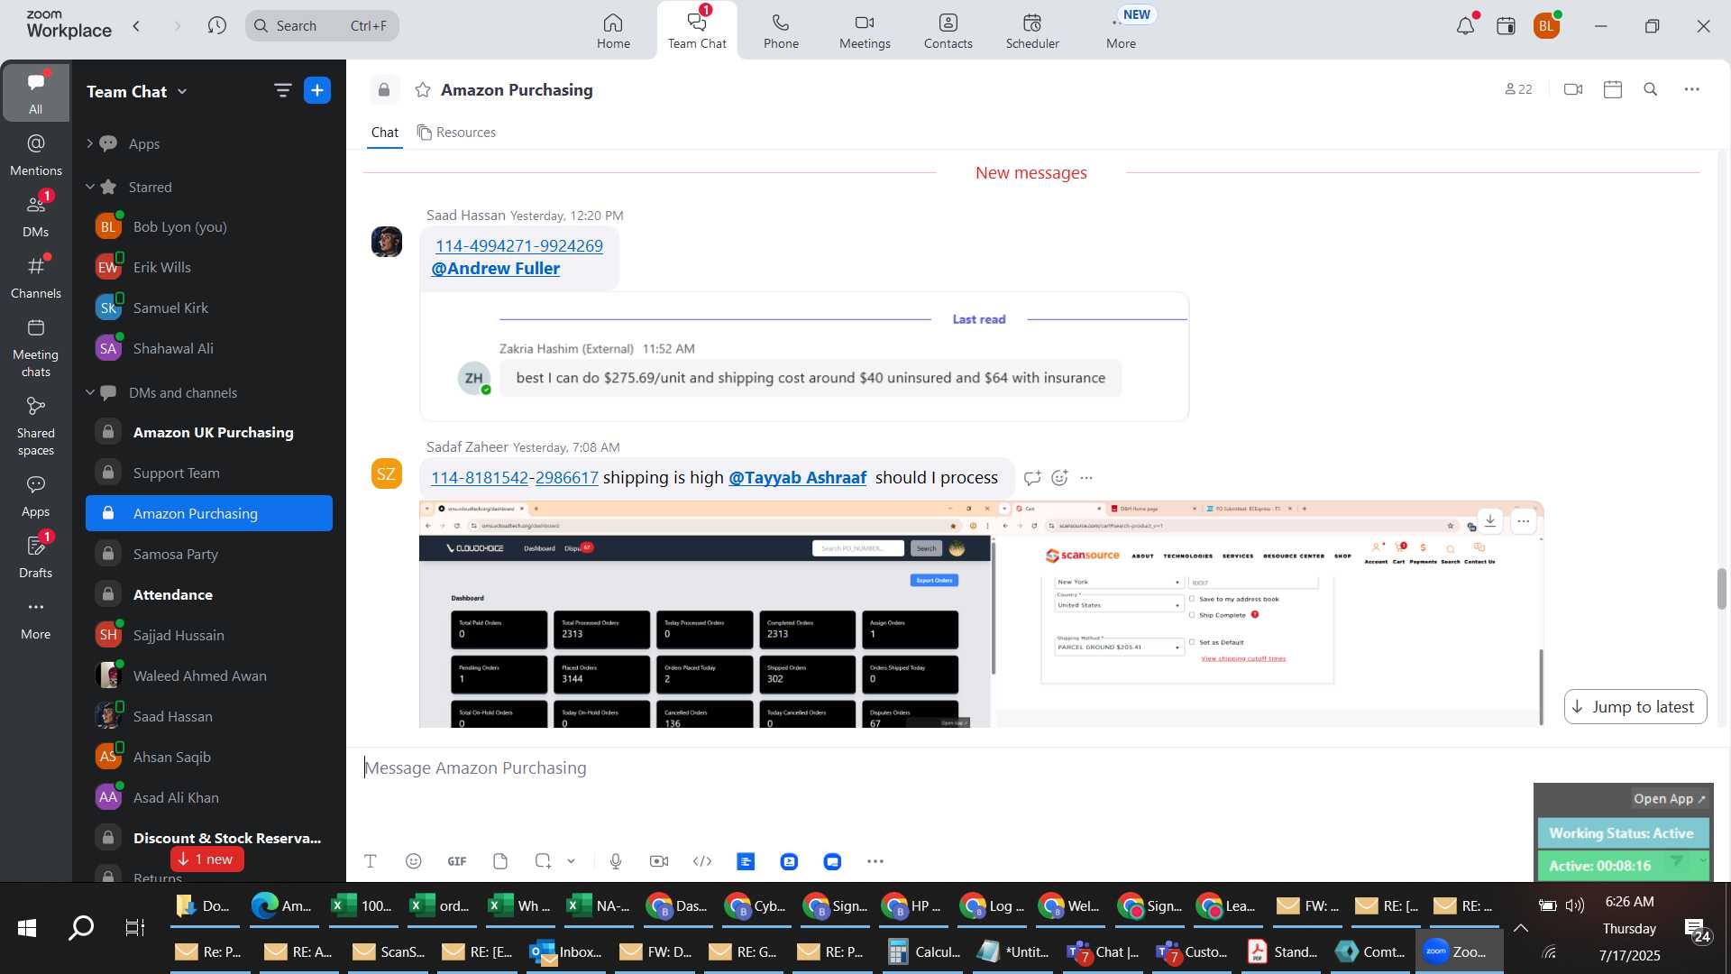Search within the Amazon Purchasing chat
1731x974 pixels.
1651,89
